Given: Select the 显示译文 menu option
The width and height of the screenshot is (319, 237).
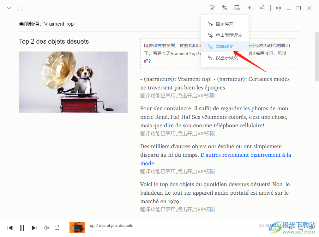Looking at the screenshot, I should [x=225, y=24].
